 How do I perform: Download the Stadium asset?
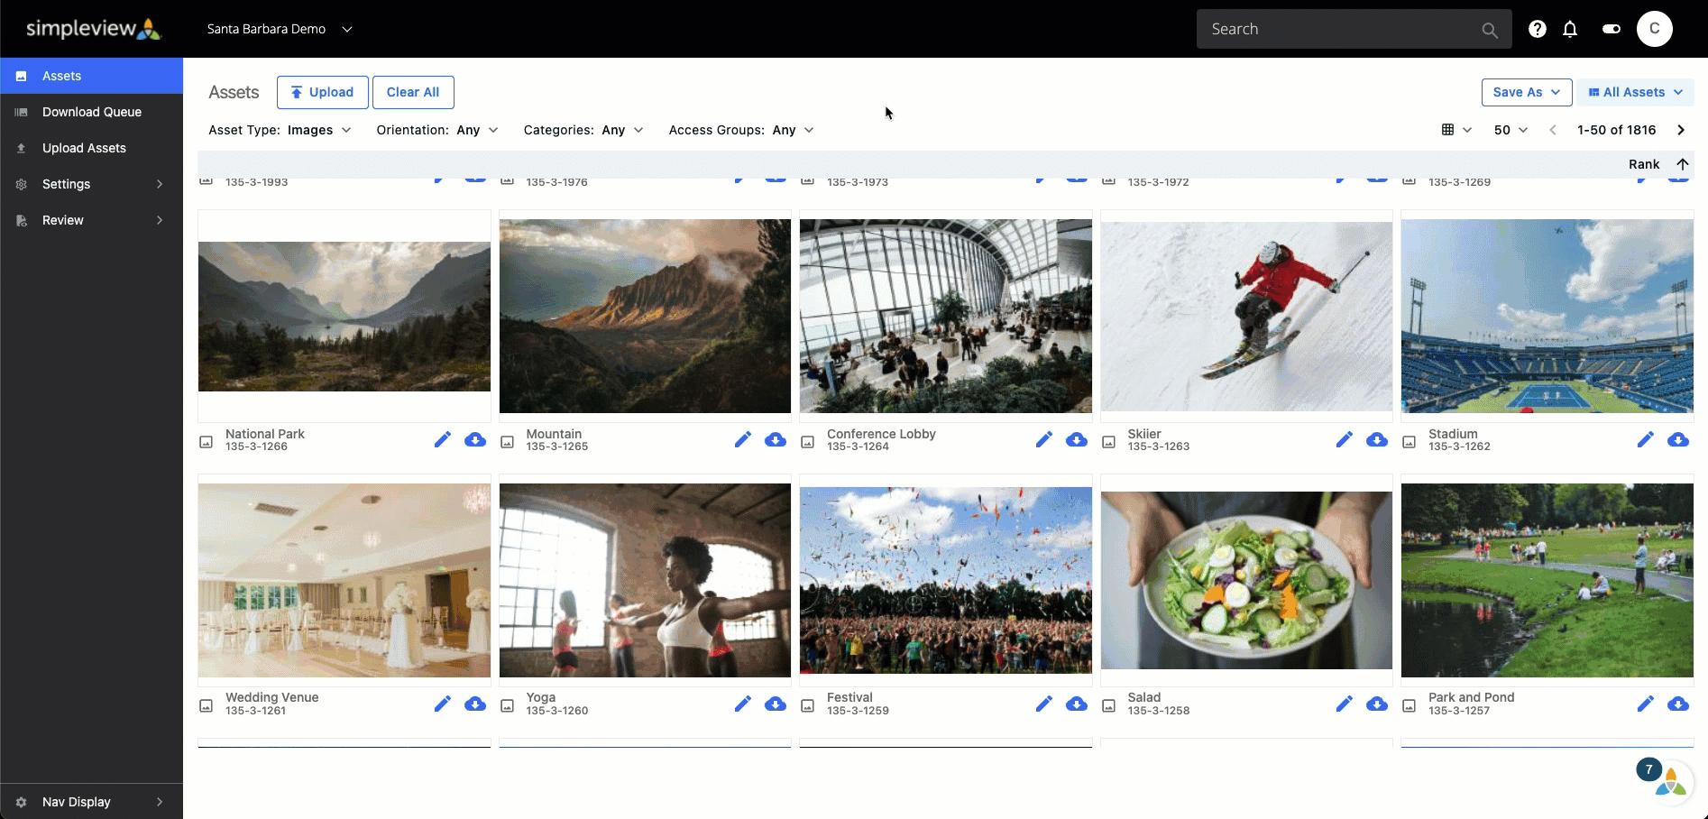click(1678, 439)
